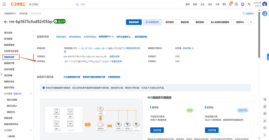Collapse the 自治服务 section
The image size is (269, 140).
(x=31, y=130)
